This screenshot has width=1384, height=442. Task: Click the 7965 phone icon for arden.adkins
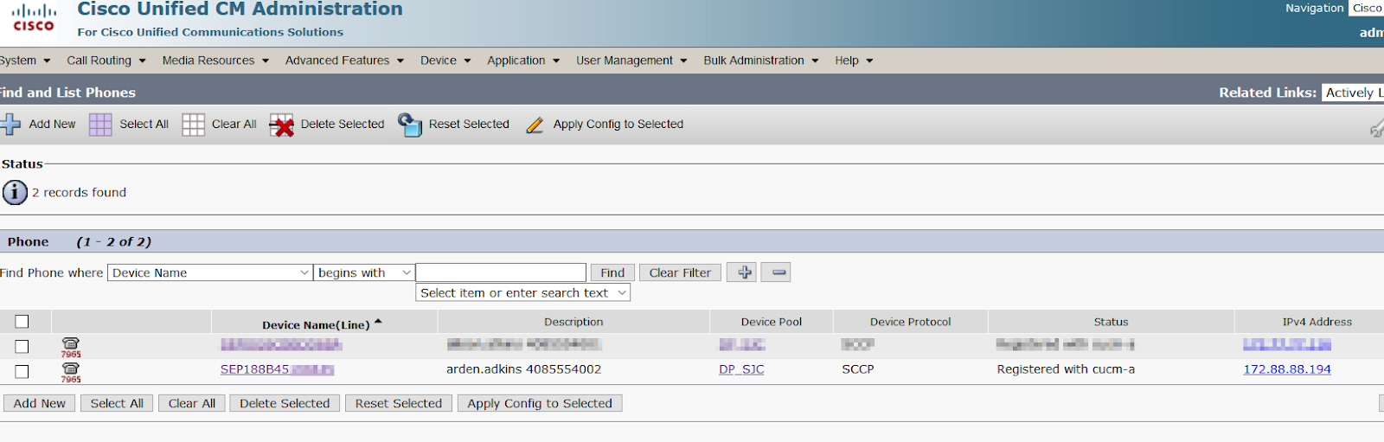click(x=71, y=372)
